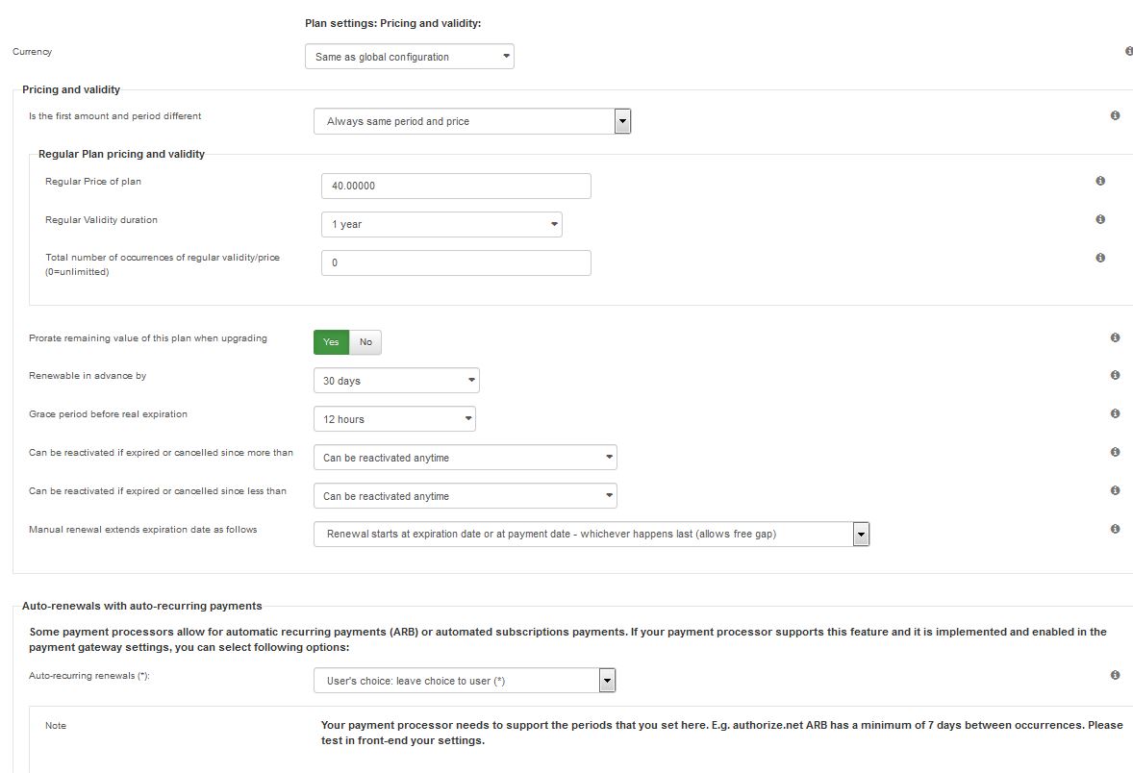Click 'Plan settings: Pricing and validity:' title
The height and width of the screenshot is (773, 1133).
[393, 23]
